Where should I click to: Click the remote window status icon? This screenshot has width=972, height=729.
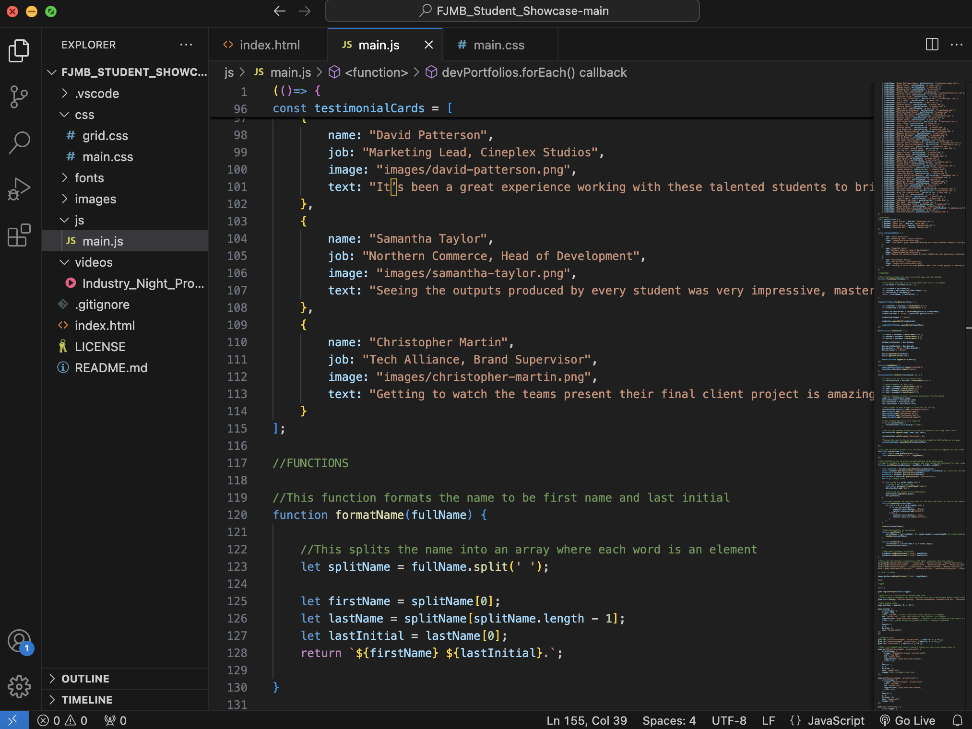[x=13, y=720]
